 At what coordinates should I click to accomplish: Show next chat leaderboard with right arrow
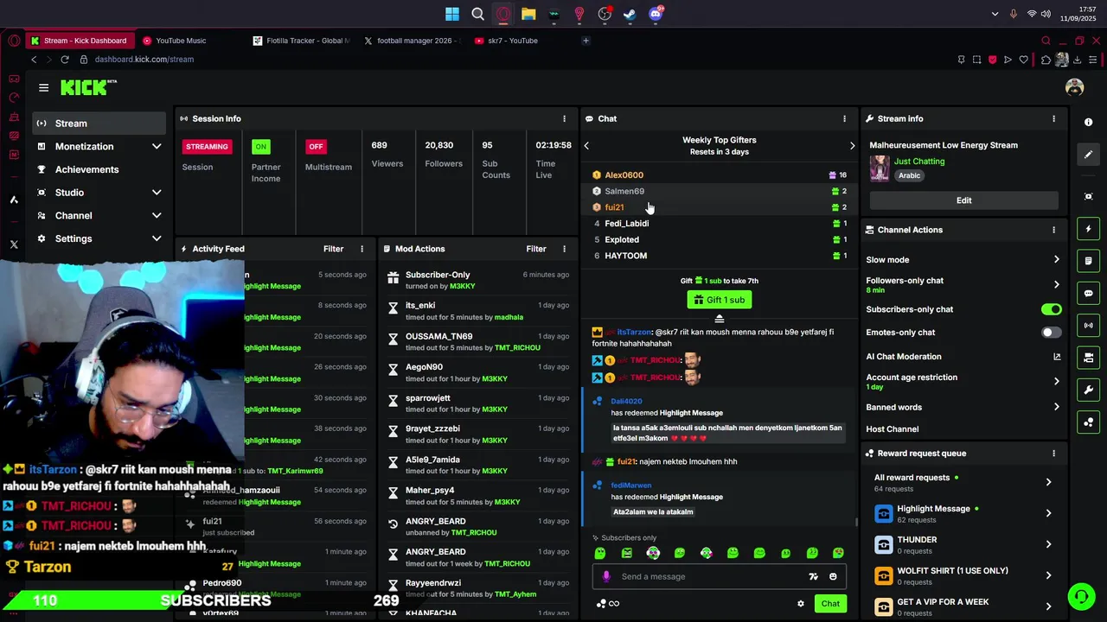(852, 146)
